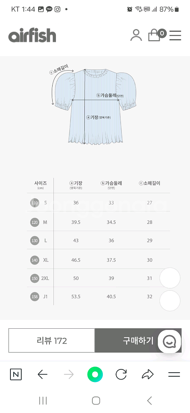Open the shopping bag cart icon
The height and width of the screenshot is (413, 190).
pos(157,35)
